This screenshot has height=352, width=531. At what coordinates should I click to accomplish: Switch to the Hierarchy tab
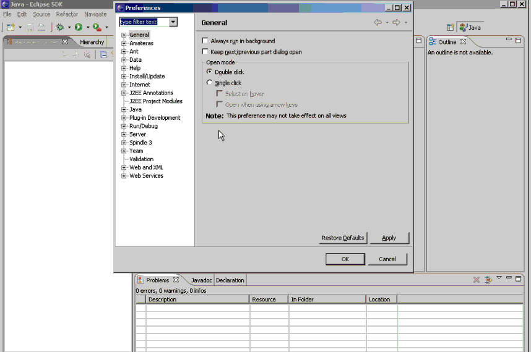click(92, 42)
